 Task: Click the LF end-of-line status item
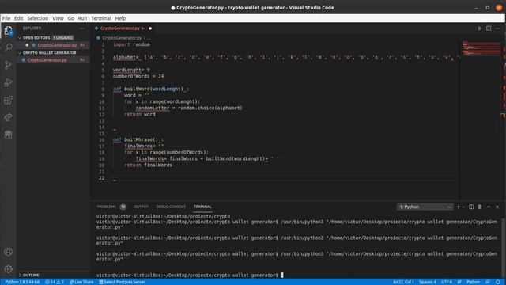(x=459, y=282)
